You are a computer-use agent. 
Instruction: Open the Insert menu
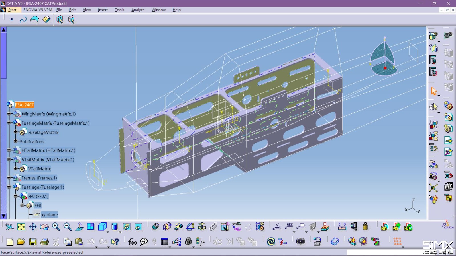point(103,10)
